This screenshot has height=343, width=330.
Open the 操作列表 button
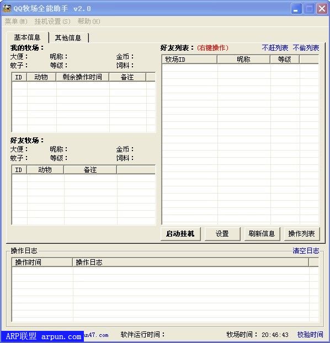click(x=301, y=234)
